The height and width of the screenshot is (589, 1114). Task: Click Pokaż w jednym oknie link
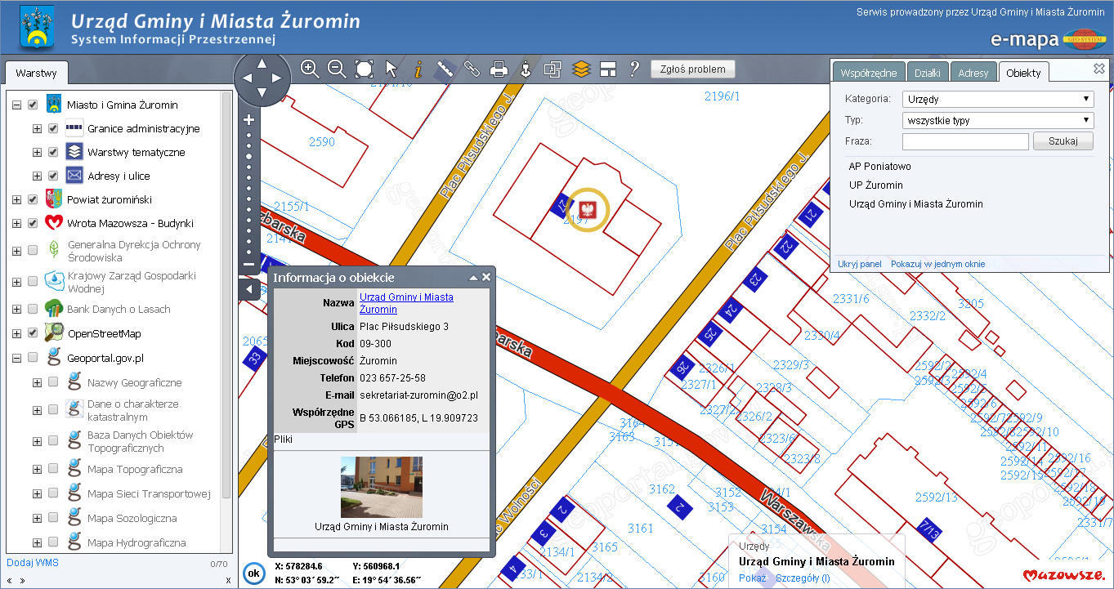coord(937,264)
